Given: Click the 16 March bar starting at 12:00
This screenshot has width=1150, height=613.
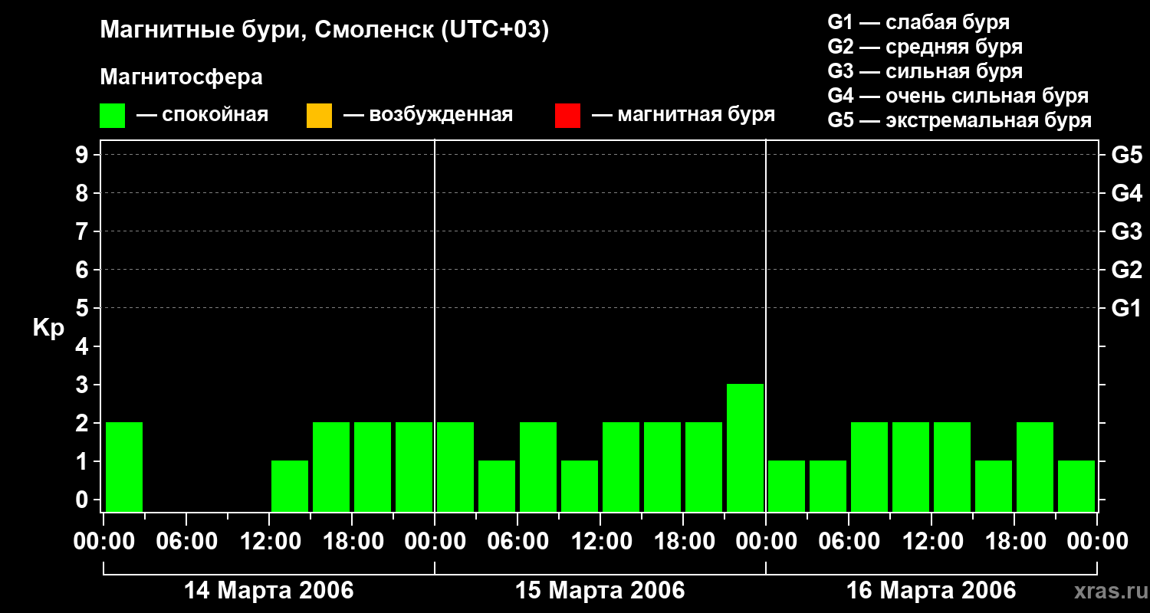Looking at the screenshot, I should tap(952, 467).
